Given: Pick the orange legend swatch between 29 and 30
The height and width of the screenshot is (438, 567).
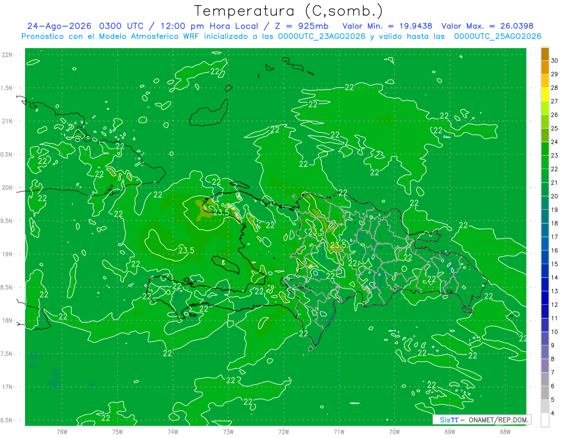Looking at the screenshot, I should [x=545, y=67].
